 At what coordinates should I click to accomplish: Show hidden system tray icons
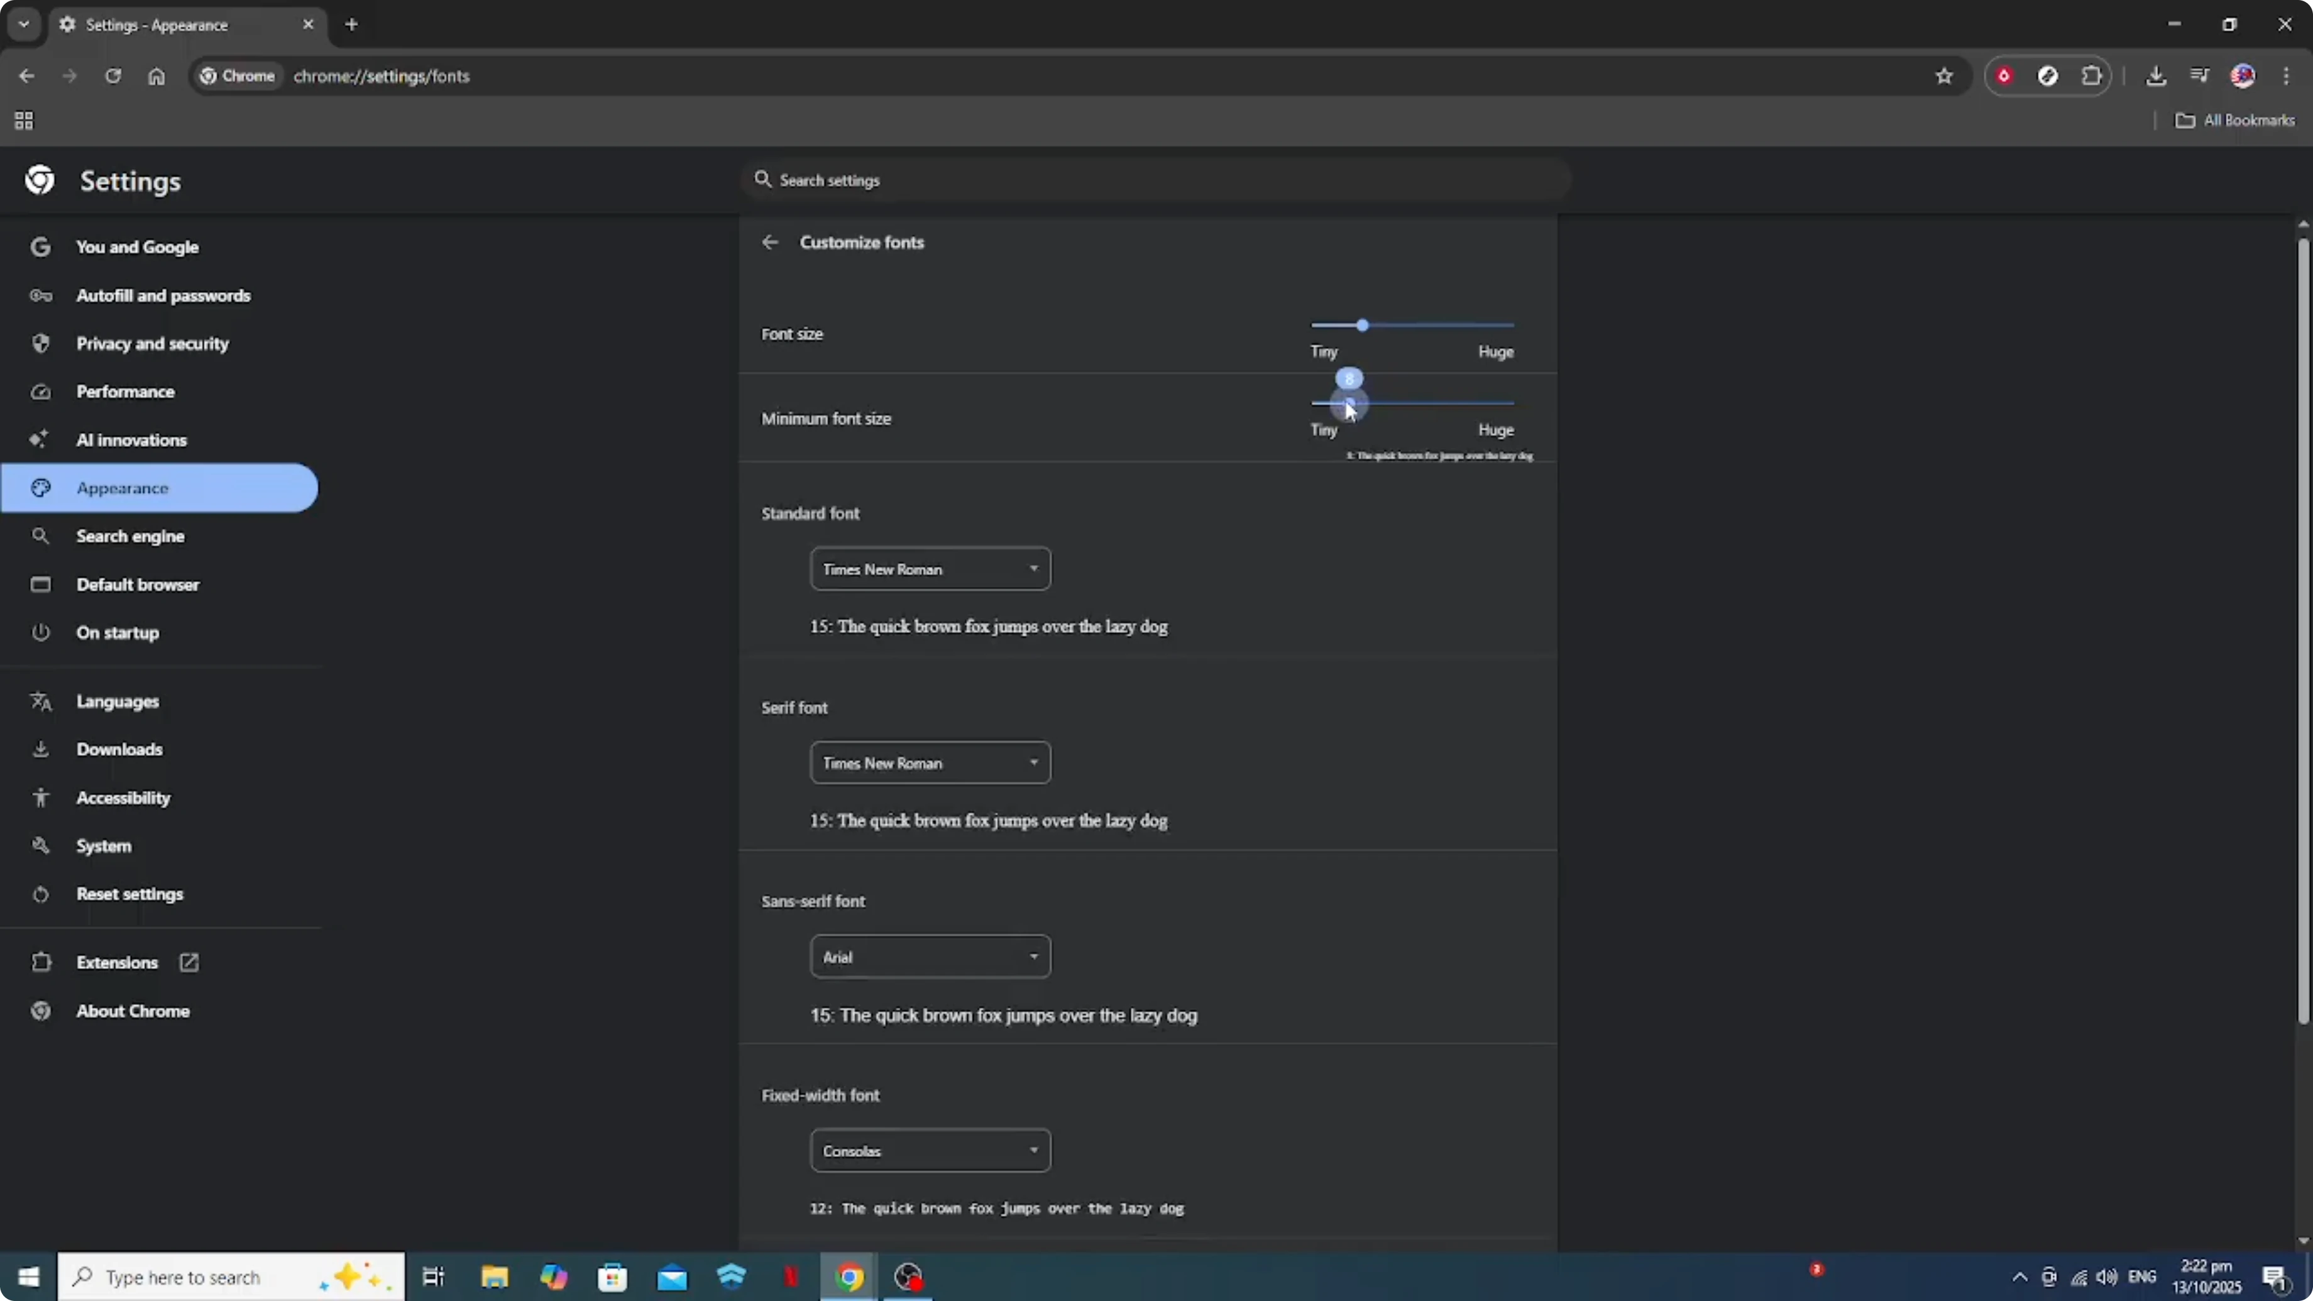click(2019, 1276)
